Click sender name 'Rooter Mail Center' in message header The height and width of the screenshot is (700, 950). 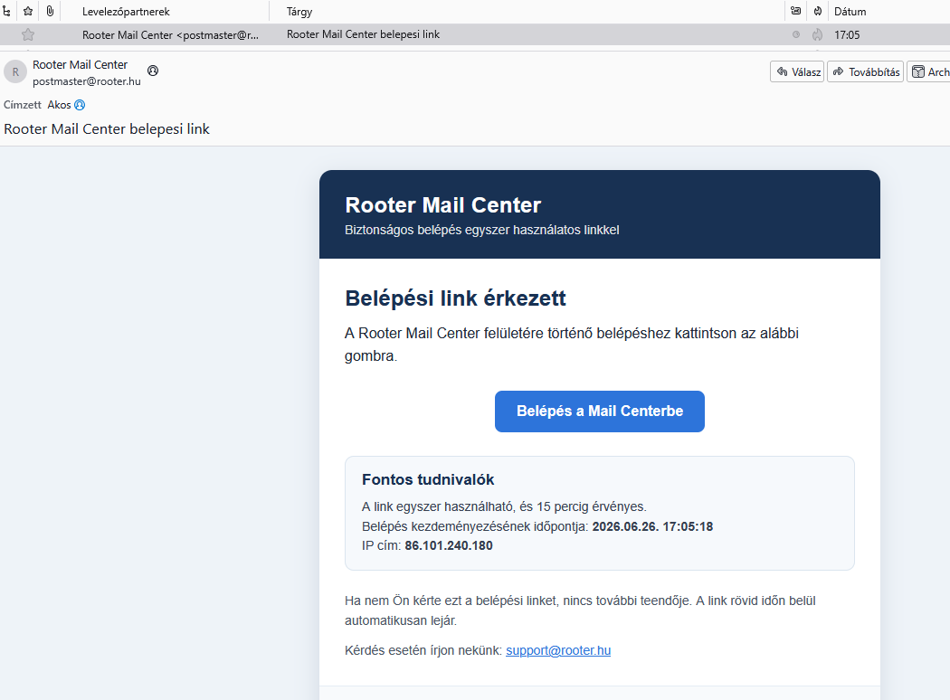tap(80, 65)
